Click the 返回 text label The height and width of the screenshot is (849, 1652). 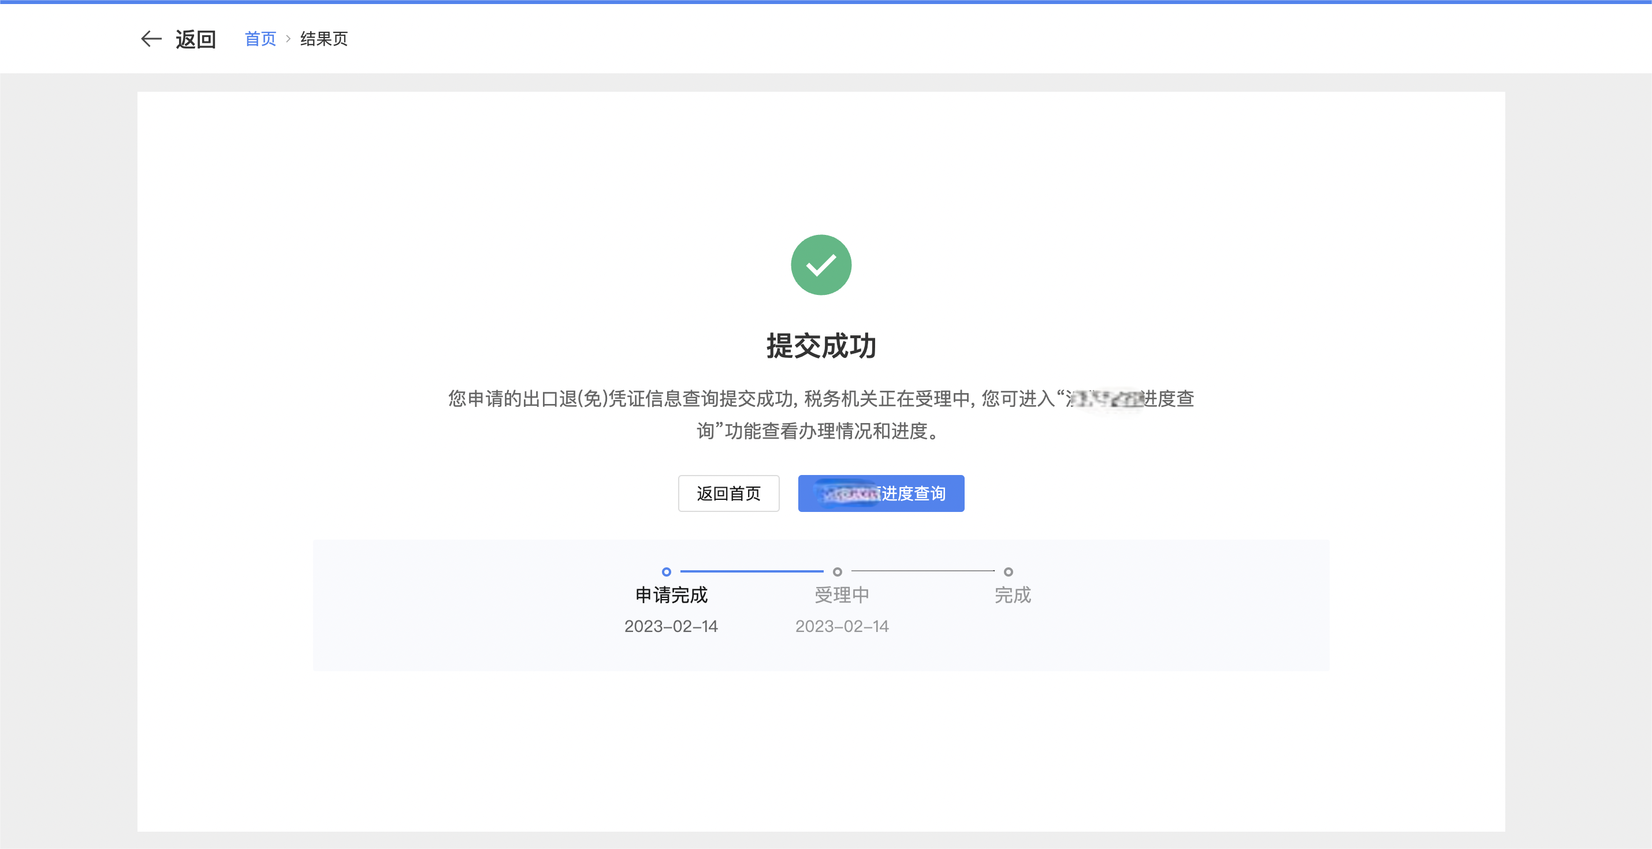coord(196,39)
